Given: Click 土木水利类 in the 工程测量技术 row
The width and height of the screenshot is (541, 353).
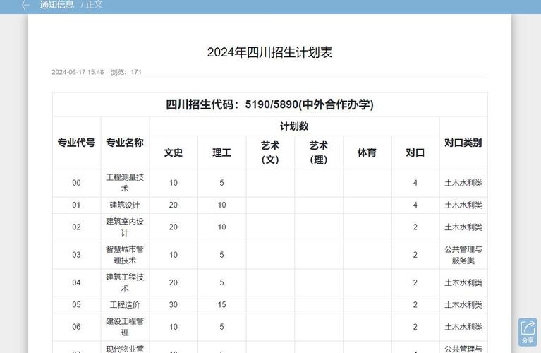Looking at the screenshot, I should coord(463,183).
